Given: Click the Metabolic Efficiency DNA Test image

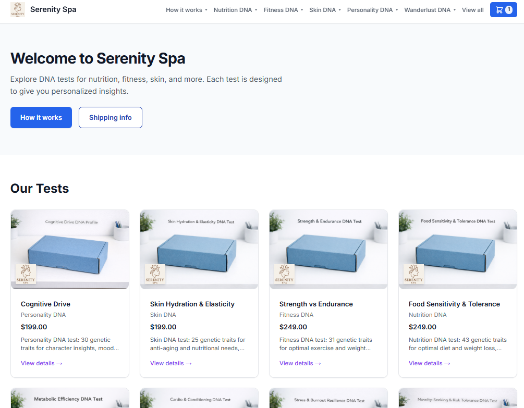Looking at the screenshot, I should [x=69, y=401].
